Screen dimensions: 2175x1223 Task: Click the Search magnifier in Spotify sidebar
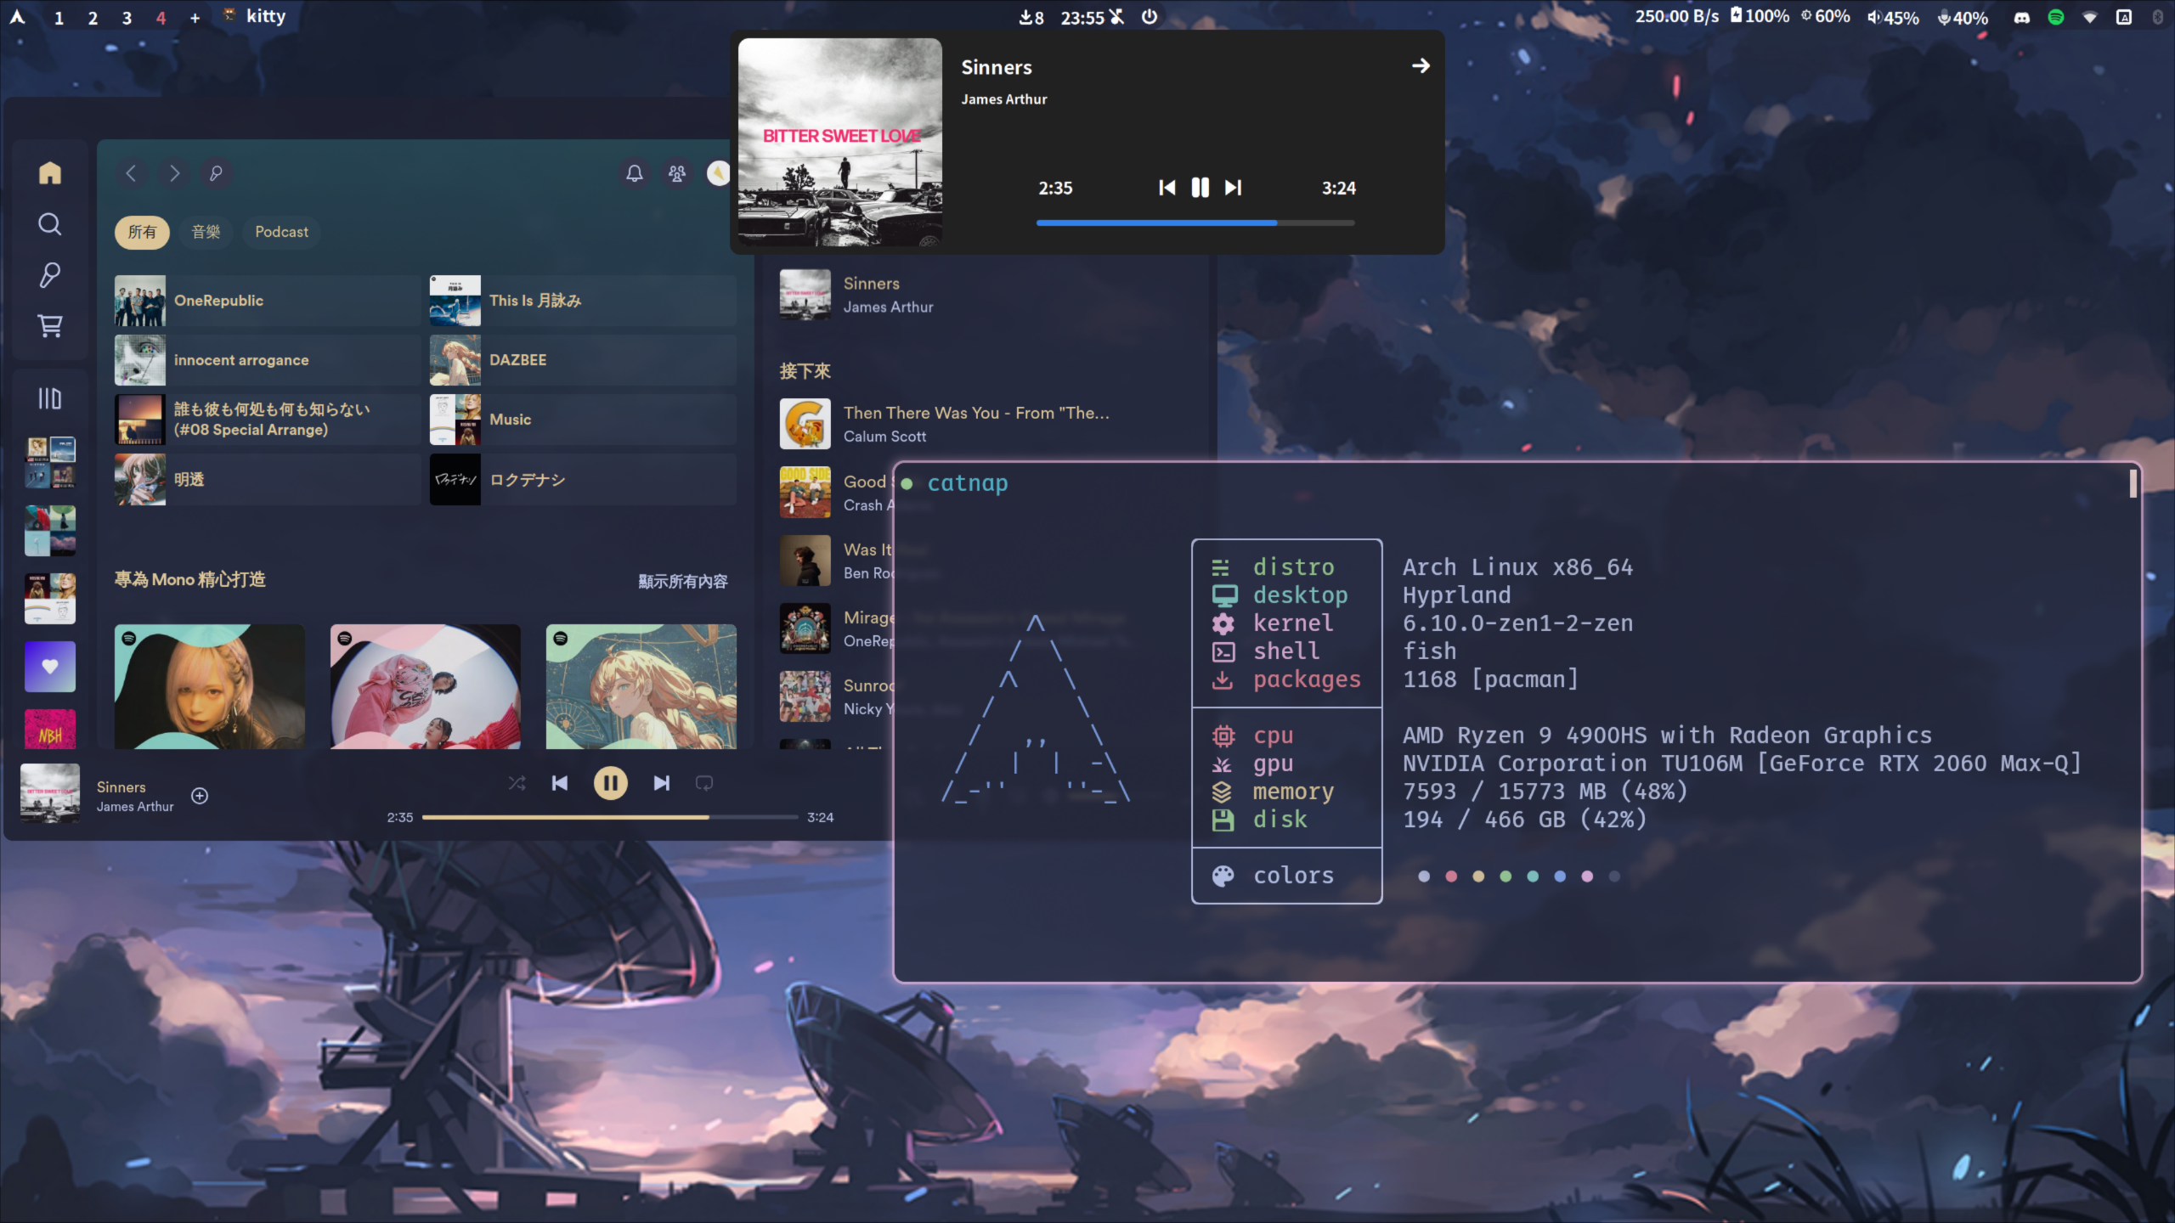pyautogui.click(x=50, y=224)
